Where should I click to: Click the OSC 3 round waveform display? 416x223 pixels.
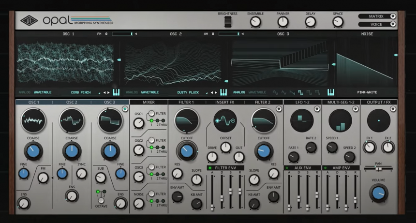(x=110, y=120)
